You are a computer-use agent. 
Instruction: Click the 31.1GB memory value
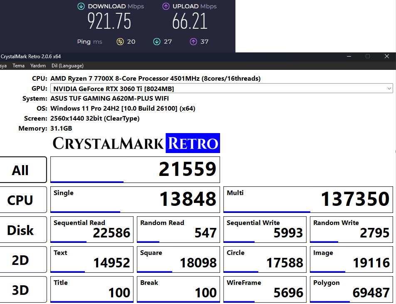[x=61, y=129]
